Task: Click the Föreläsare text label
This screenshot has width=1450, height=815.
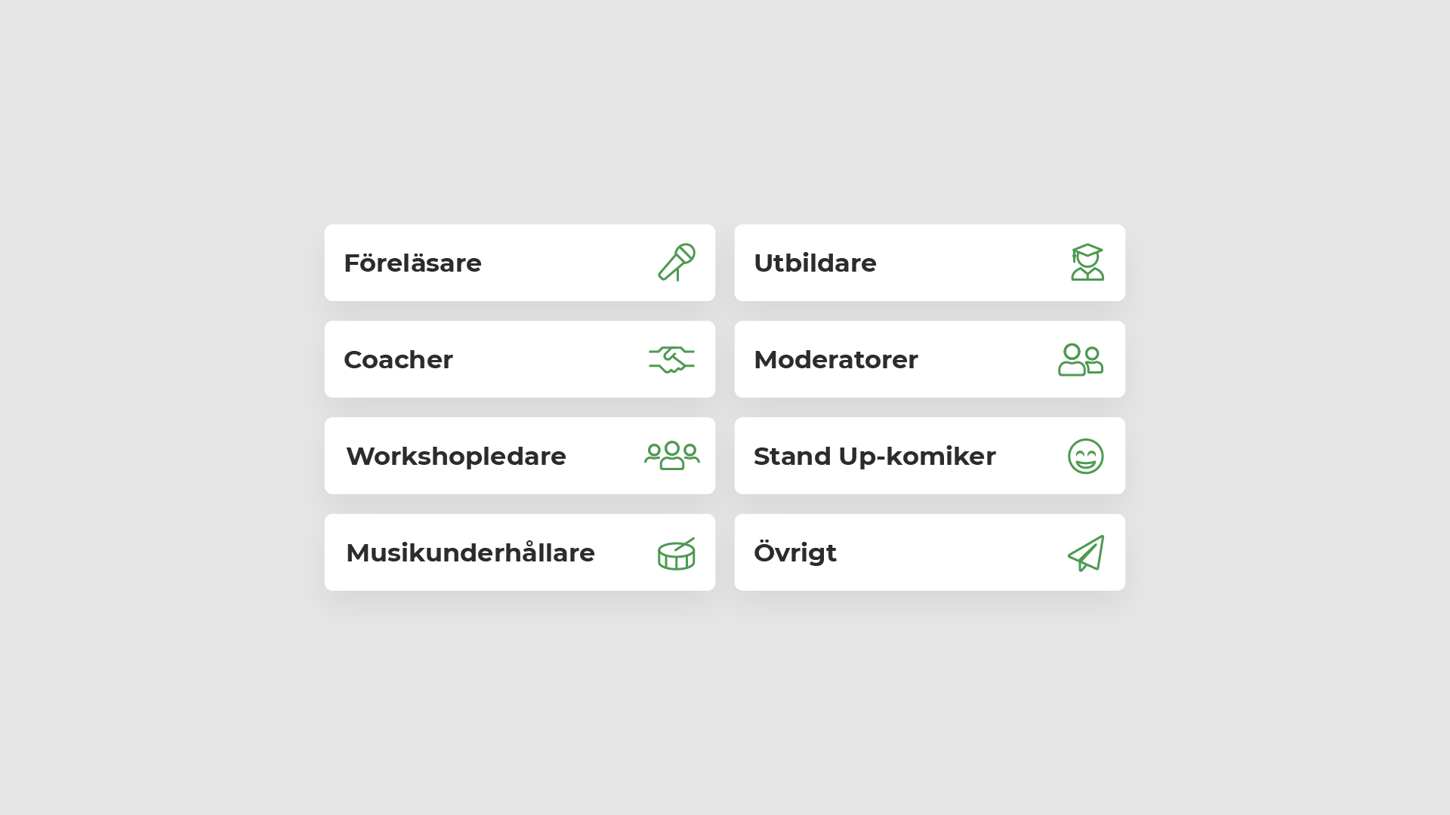Action: point(412,263)
